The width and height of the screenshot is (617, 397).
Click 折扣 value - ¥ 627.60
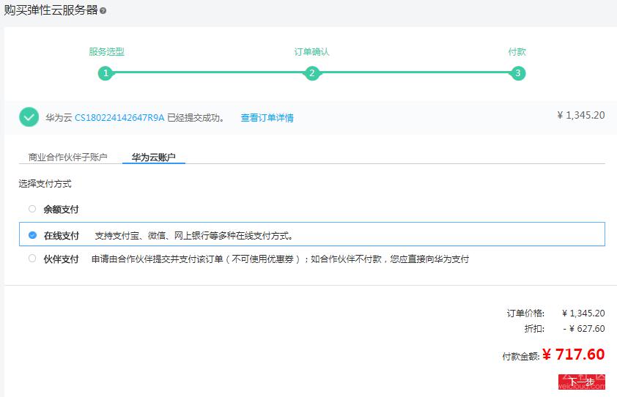584,329
